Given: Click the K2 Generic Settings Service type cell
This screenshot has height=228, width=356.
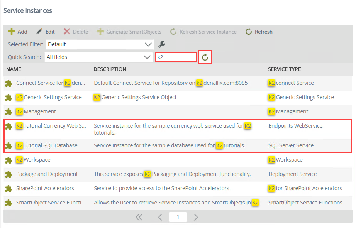Looking at the screenshot, I should 301,97.
